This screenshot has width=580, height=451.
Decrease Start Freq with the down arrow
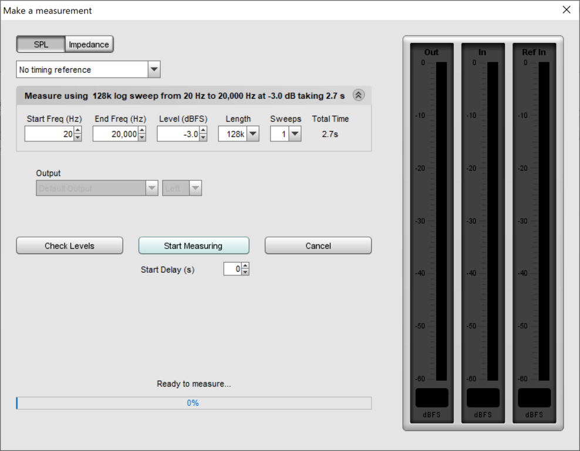[x=77, y=137]
